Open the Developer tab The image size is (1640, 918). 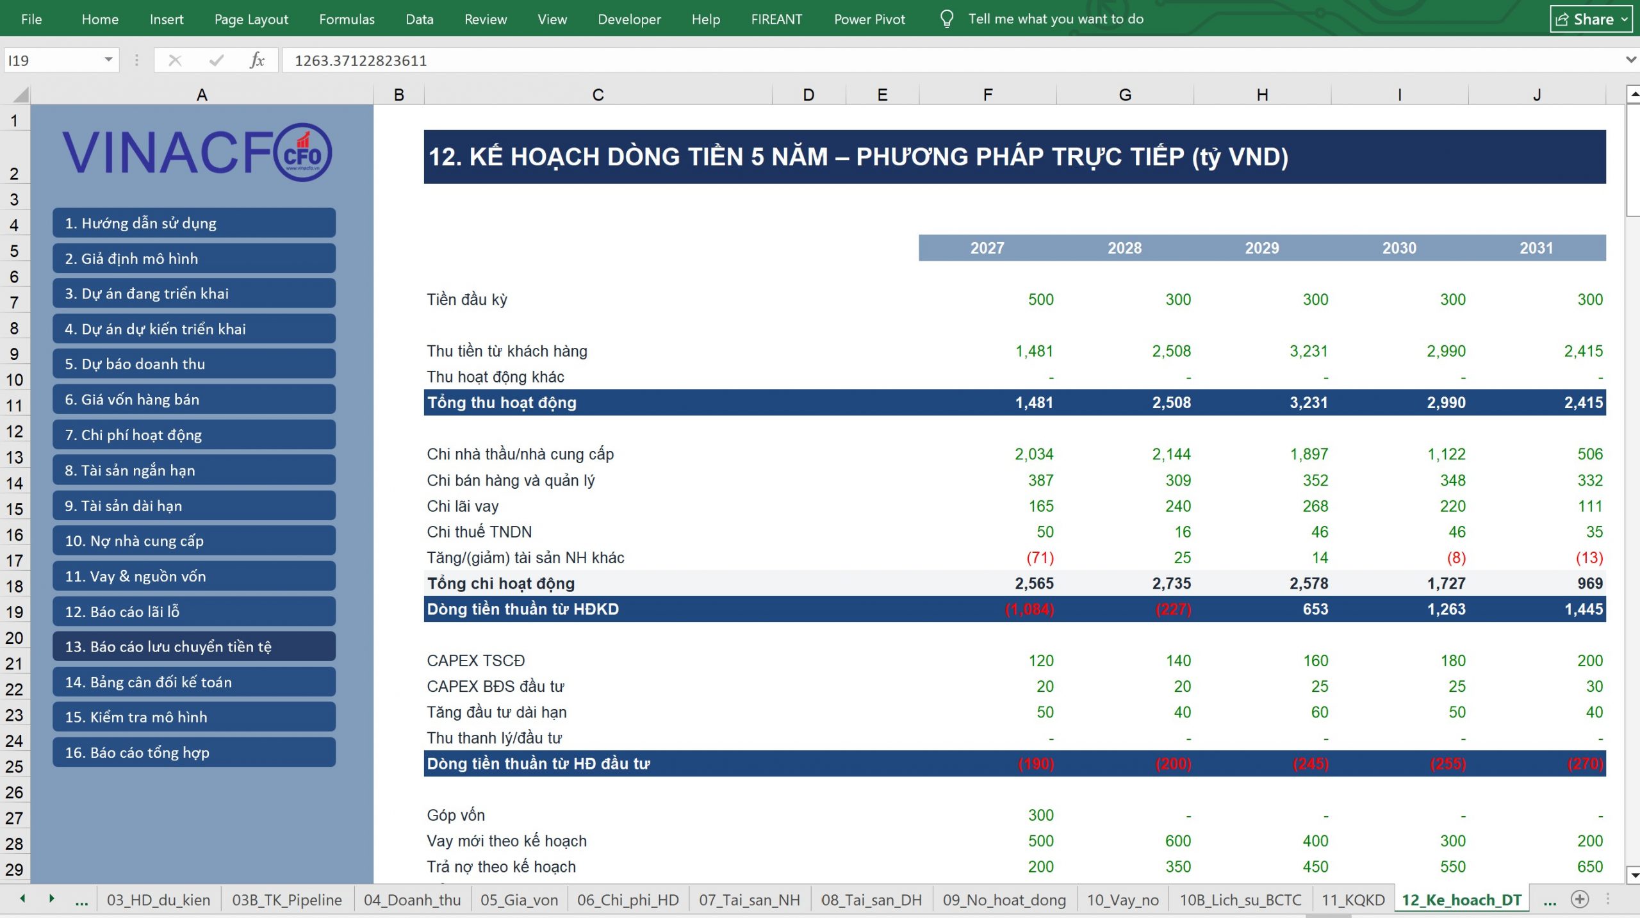click(x=629, y=19)
